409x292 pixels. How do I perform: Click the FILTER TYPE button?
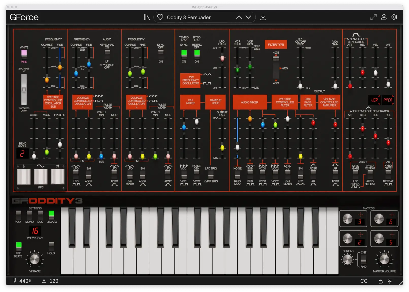[x=276, y=45]
